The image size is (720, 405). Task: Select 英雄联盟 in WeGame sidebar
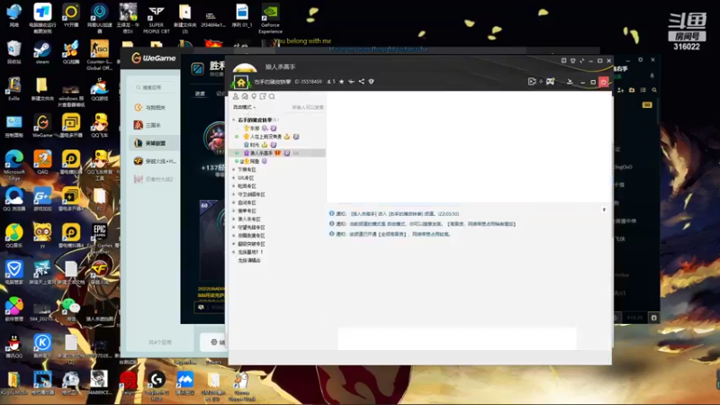click(x=154, y=143)
